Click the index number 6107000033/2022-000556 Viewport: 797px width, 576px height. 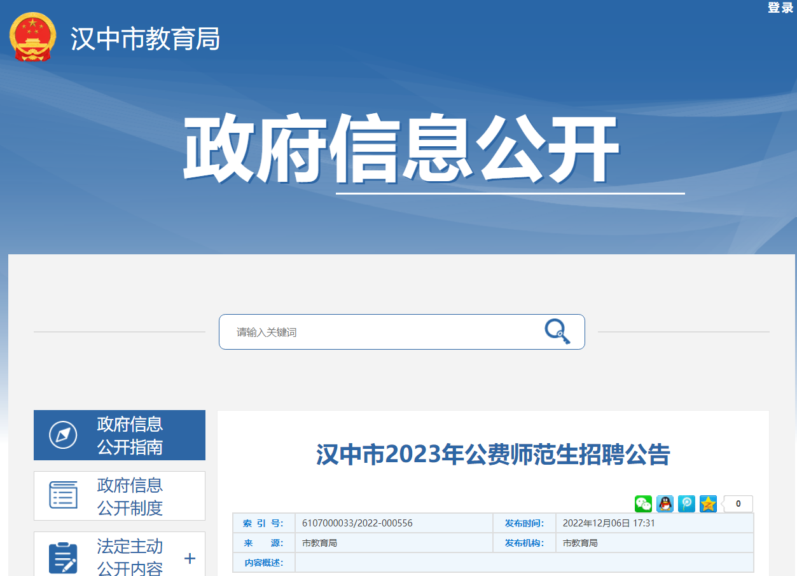357,523
